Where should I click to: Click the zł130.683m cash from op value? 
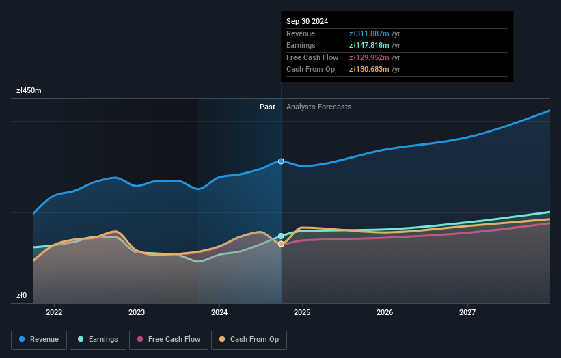369,70
